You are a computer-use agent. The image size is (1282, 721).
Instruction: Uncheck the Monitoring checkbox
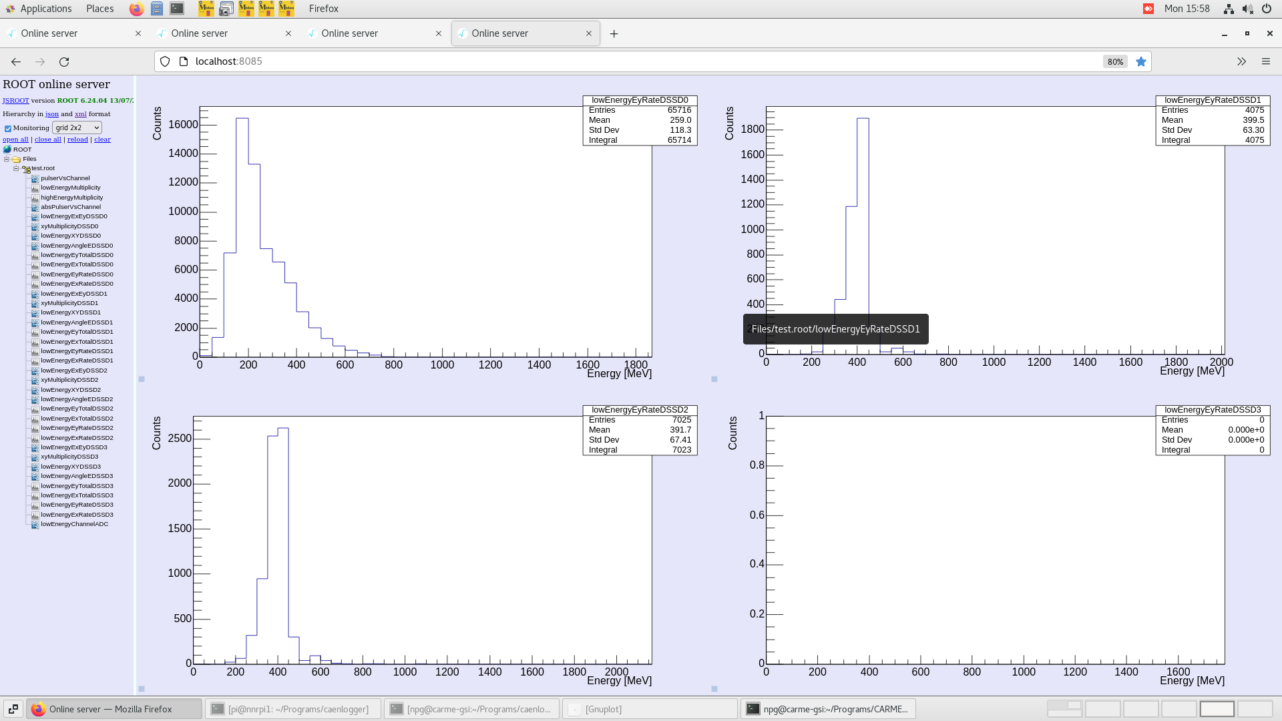(x=7, y=128)
